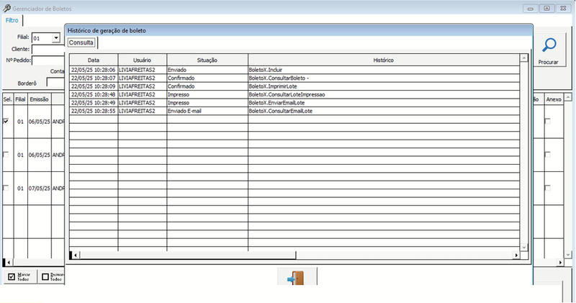The image size is (576, 303).
Task: Uncheck the first row Sel. checkbox
Action: pyautogui.click(x=6, y=121)
